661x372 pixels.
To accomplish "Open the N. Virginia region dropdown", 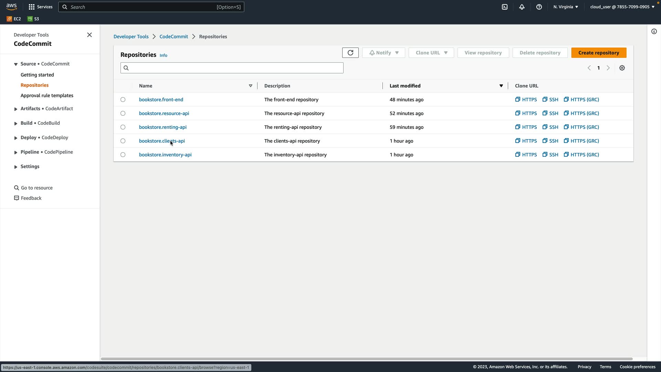I will 566,7.
